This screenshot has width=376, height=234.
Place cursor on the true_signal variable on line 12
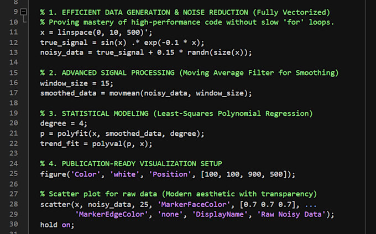click(x=64, y=42)
